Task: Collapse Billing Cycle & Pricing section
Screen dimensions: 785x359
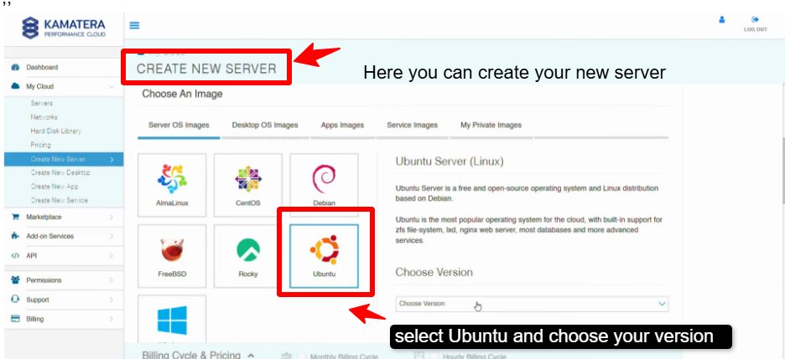Action: (x=251, y=356)
